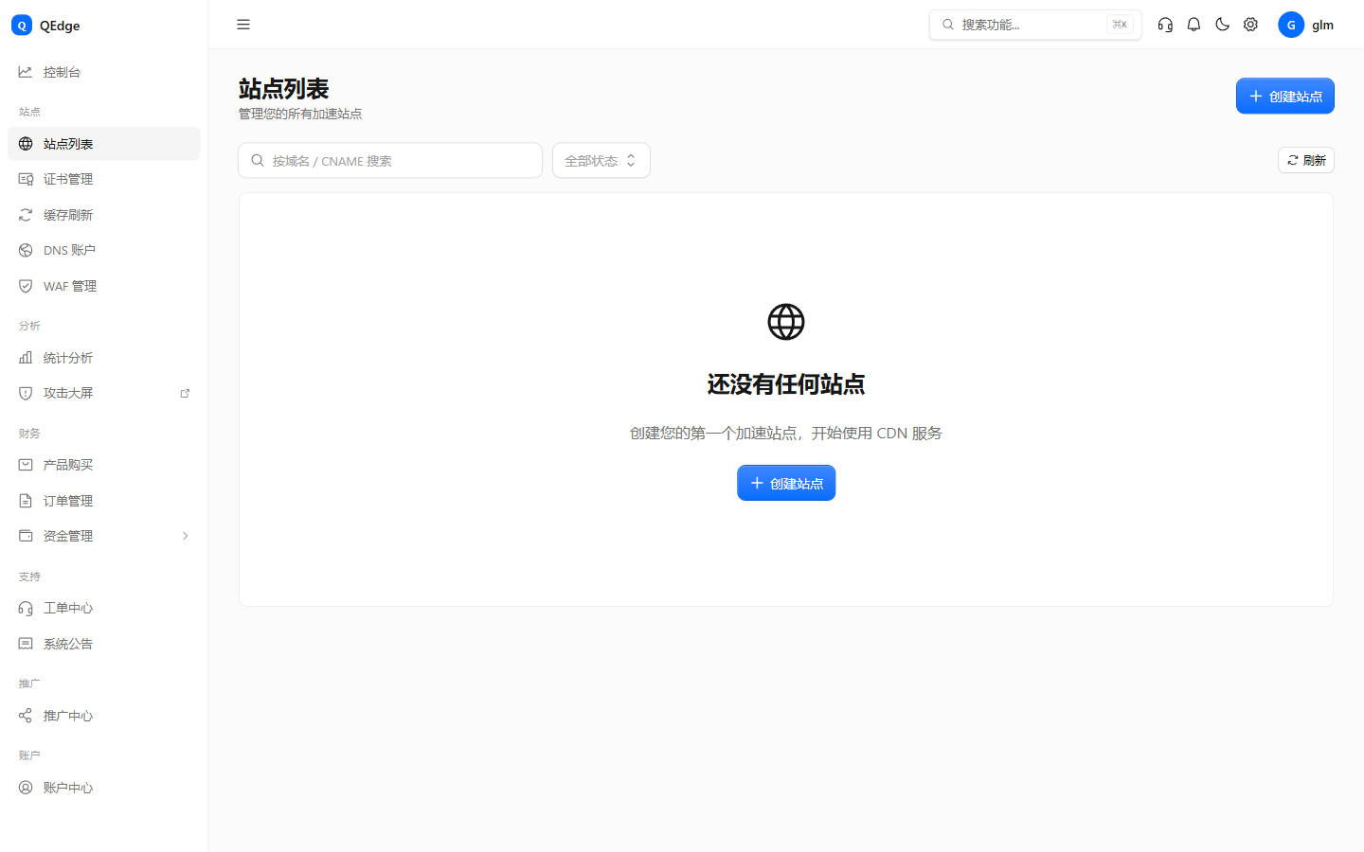Screen dimensions: 1364x852
Task: Click top-right 创建站点 button
Action: [x=1284, y=96]
